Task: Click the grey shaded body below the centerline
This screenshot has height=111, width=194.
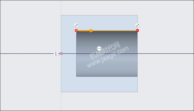Action: (107, 65)
